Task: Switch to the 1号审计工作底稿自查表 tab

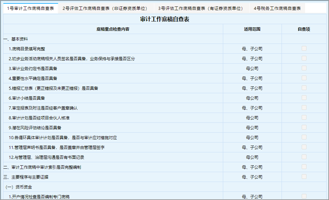Action: click(30, 9)
